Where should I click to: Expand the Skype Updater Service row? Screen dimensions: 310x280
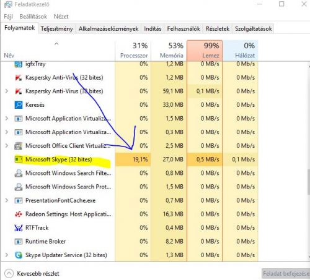click(x=7, y=255)
